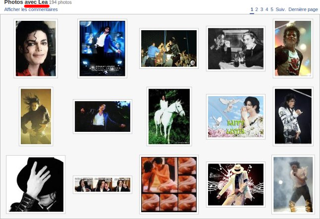This screenshot has width=320, height=219.
Task: Open white suit and hat dance artwork
Action: tap(236, 184)
